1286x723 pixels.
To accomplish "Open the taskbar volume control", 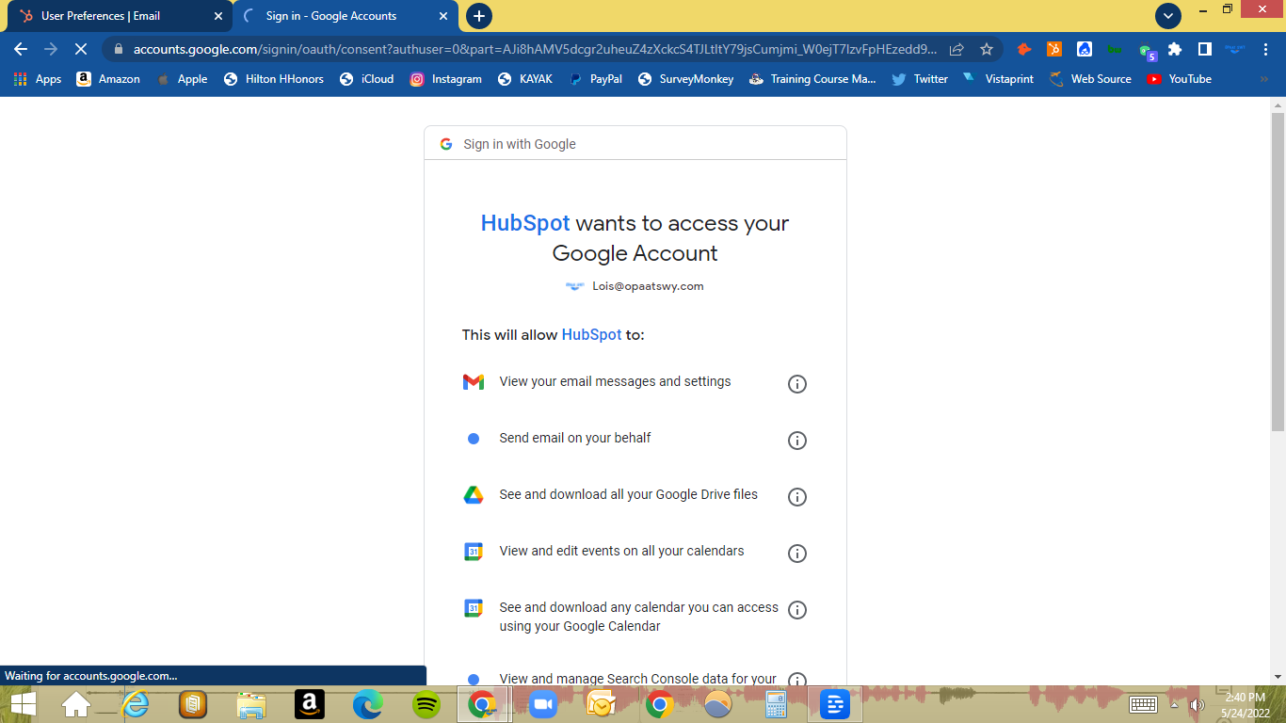I will click(x=1197, y=704).
